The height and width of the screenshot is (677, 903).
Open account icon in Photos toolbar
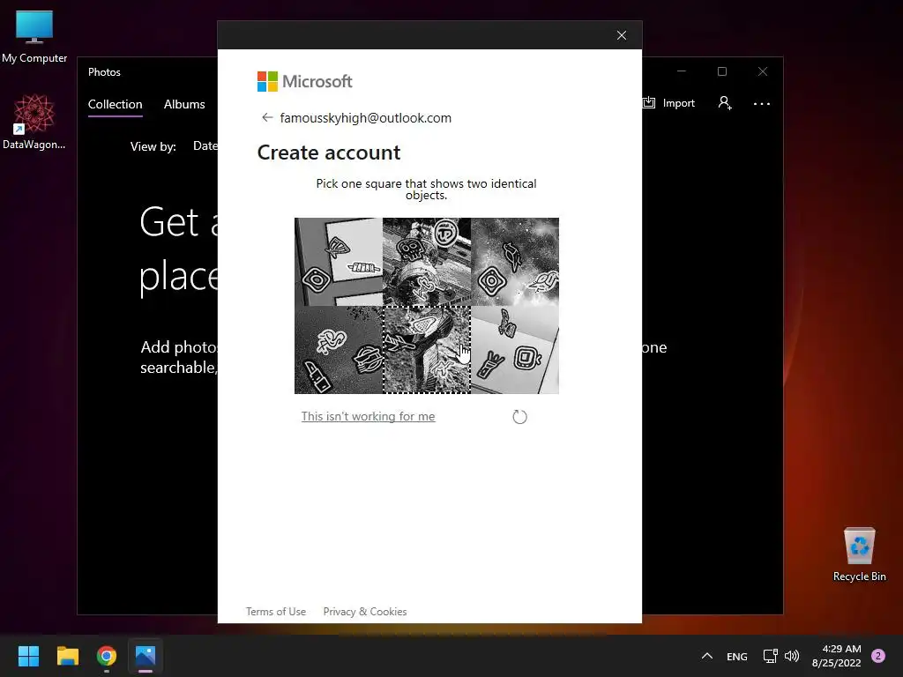[x=725, y=103]
